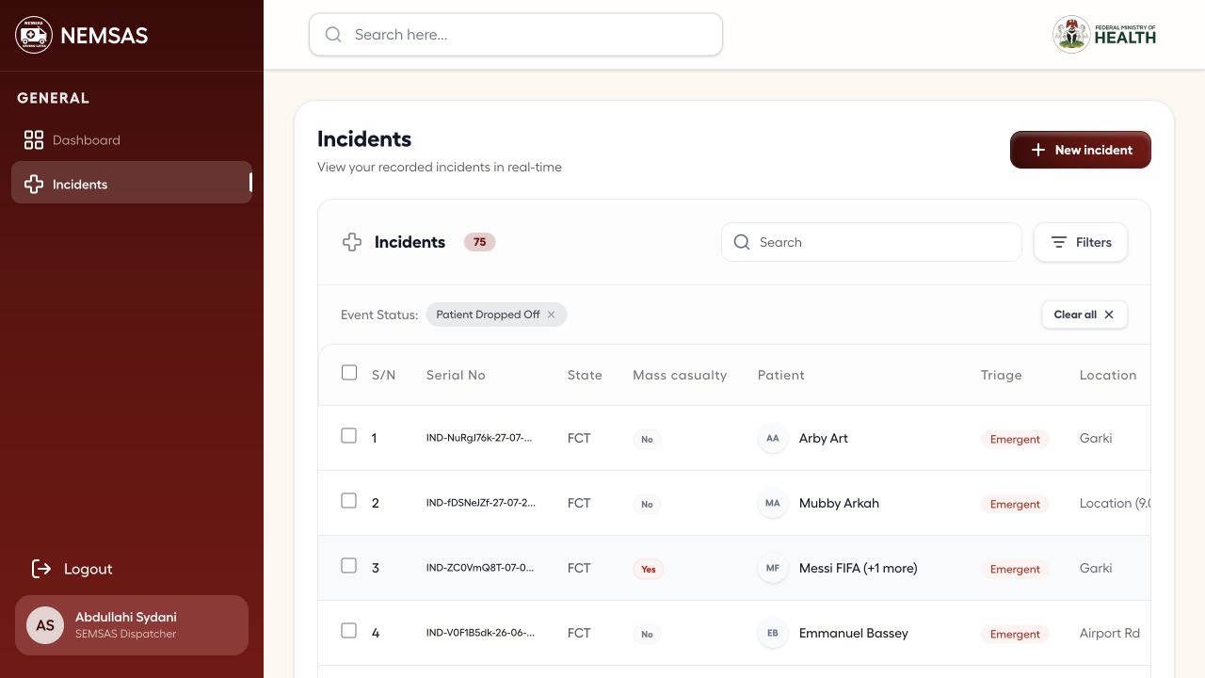Open the Incidents menu item in sidebar
Screen dimensions: 1205x678
(x=132, y=183)
